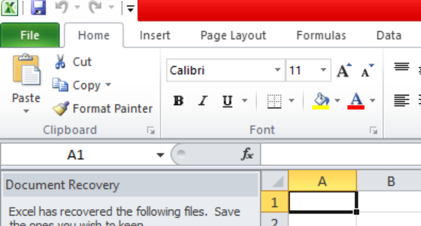Click the Undo arrow icon
The width and height of the screenshot is (421, 226).
point(61,8)
